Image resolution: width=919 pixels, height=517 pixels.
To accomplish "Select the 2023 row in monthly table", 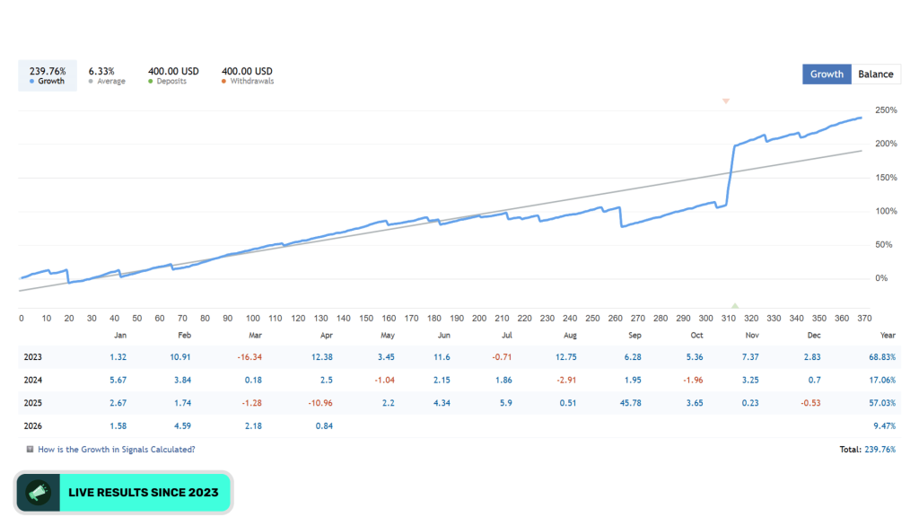I will 459,357.
